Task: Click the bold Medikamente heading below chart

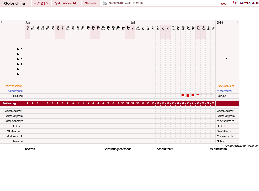Action: (x=219, y=149)
